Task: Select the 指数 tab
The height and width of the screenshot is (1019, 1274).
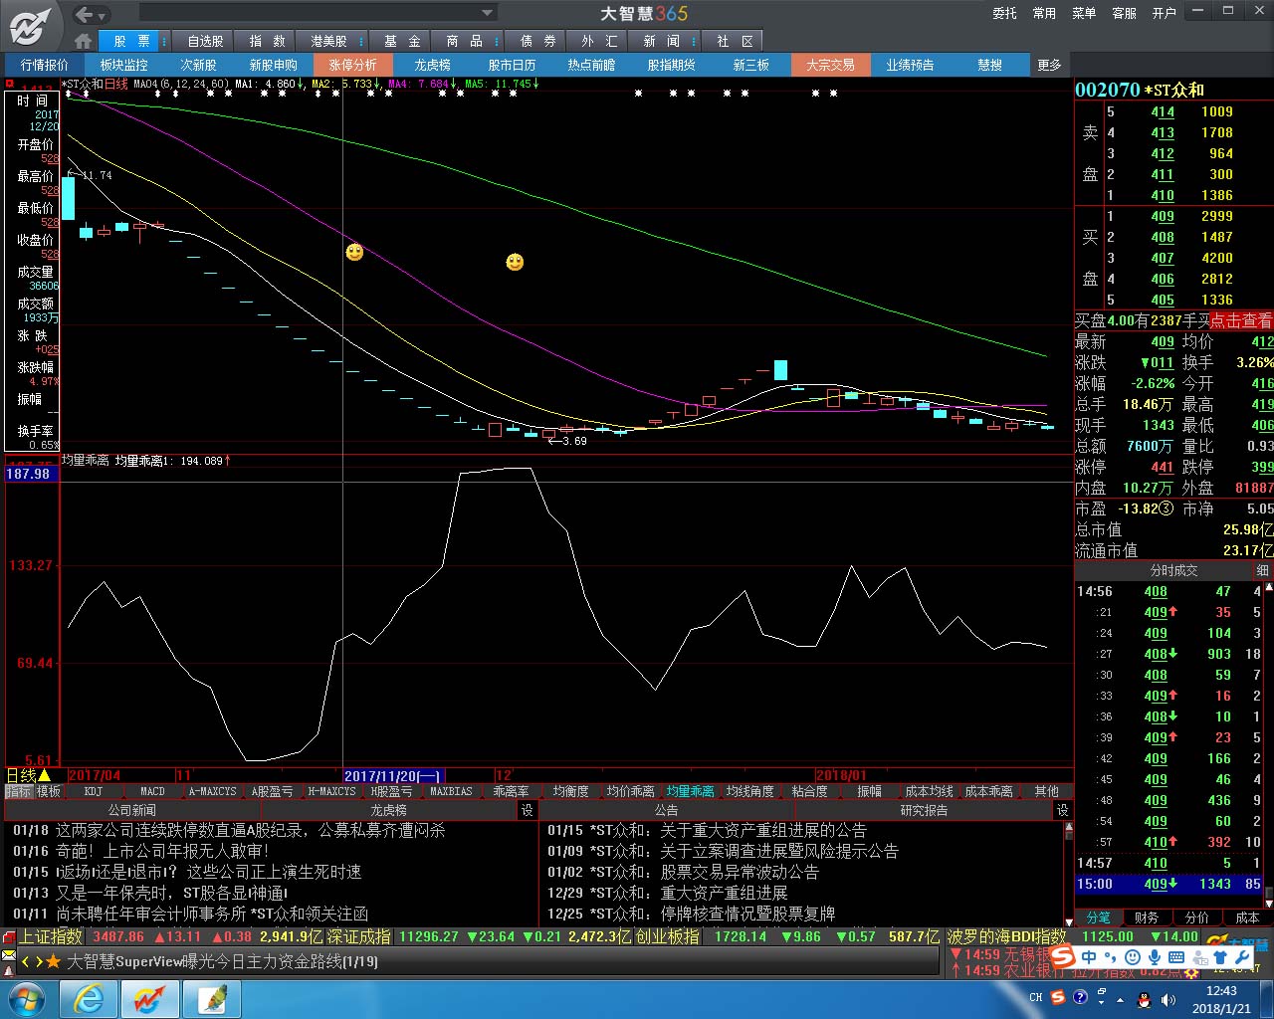Action: pos(267,41)
